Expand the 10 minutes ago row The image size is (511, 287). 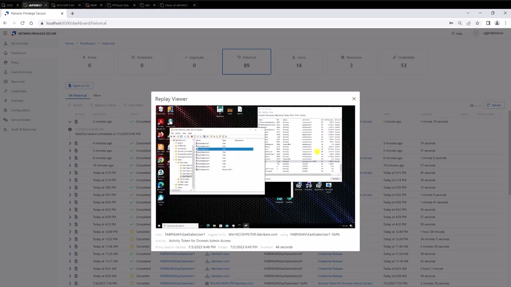[70, 165]
